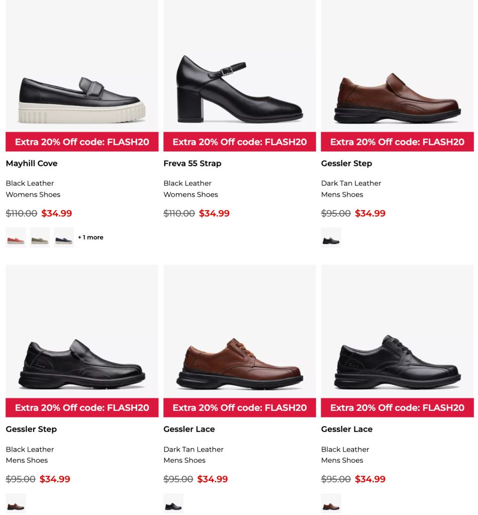Pick tan swatch under Black Gessler Lace
This screenshot has height=515, width=478.
331,503
